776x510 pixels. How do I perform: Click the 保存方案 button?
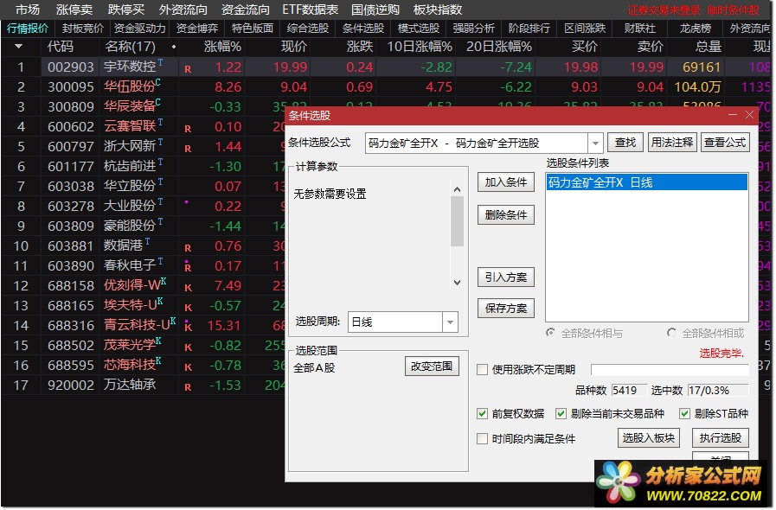(506, 309)
